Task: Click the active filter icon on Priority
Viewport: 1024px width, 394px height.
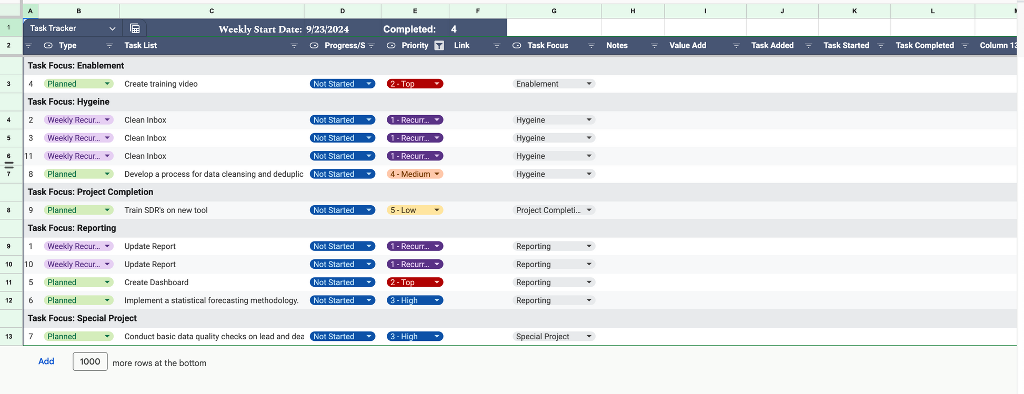Action: click(439, 46)
